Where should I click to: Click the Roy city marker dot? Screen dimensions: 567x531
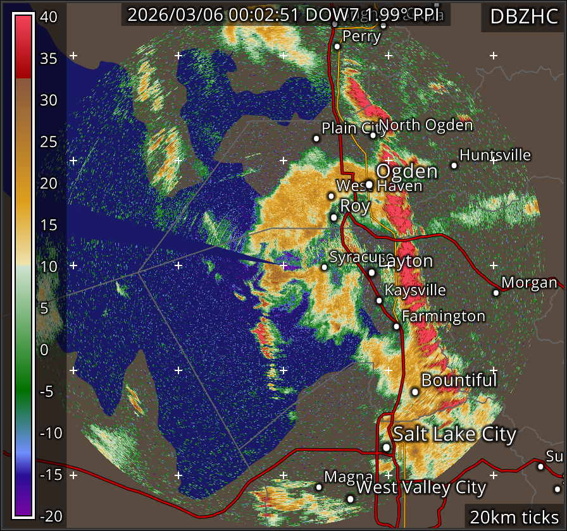tap(334, 217)
